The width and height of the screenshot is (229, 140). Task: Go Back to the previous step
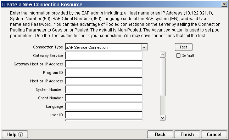(160, 134)
